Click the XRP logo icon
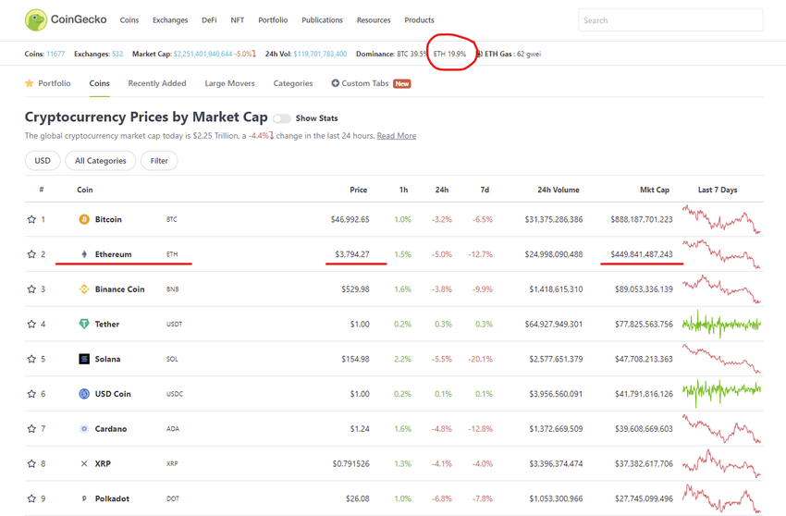Image resolution: width=786 pixels, height=516 pixels. pyautogui.click(x=84, y=463)
